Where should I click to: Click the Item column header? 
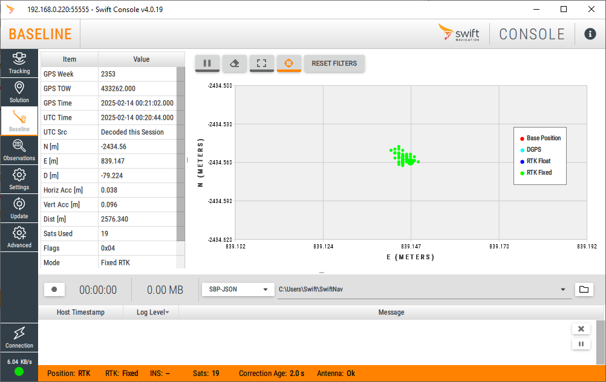click(70, 59)
